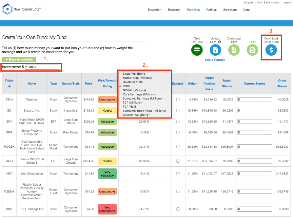Exclude ROGSX using its checkbox
Image resolution: width=293 pixels, height=219 pixels.
pyautogui.click(x=178, y=147)
